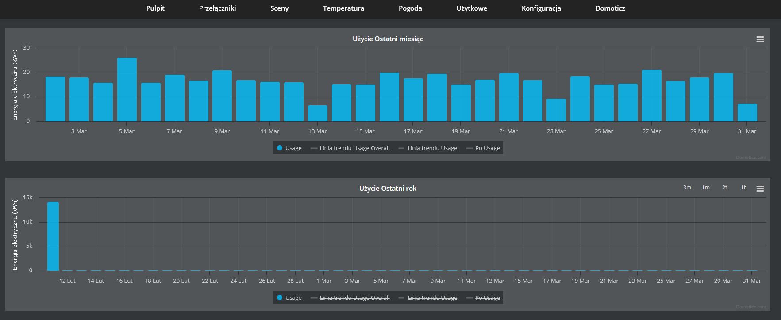Click the 30 label on monthly y-axis
The image size is (781, 320).
pyautogui.click(x=27, y=48)
